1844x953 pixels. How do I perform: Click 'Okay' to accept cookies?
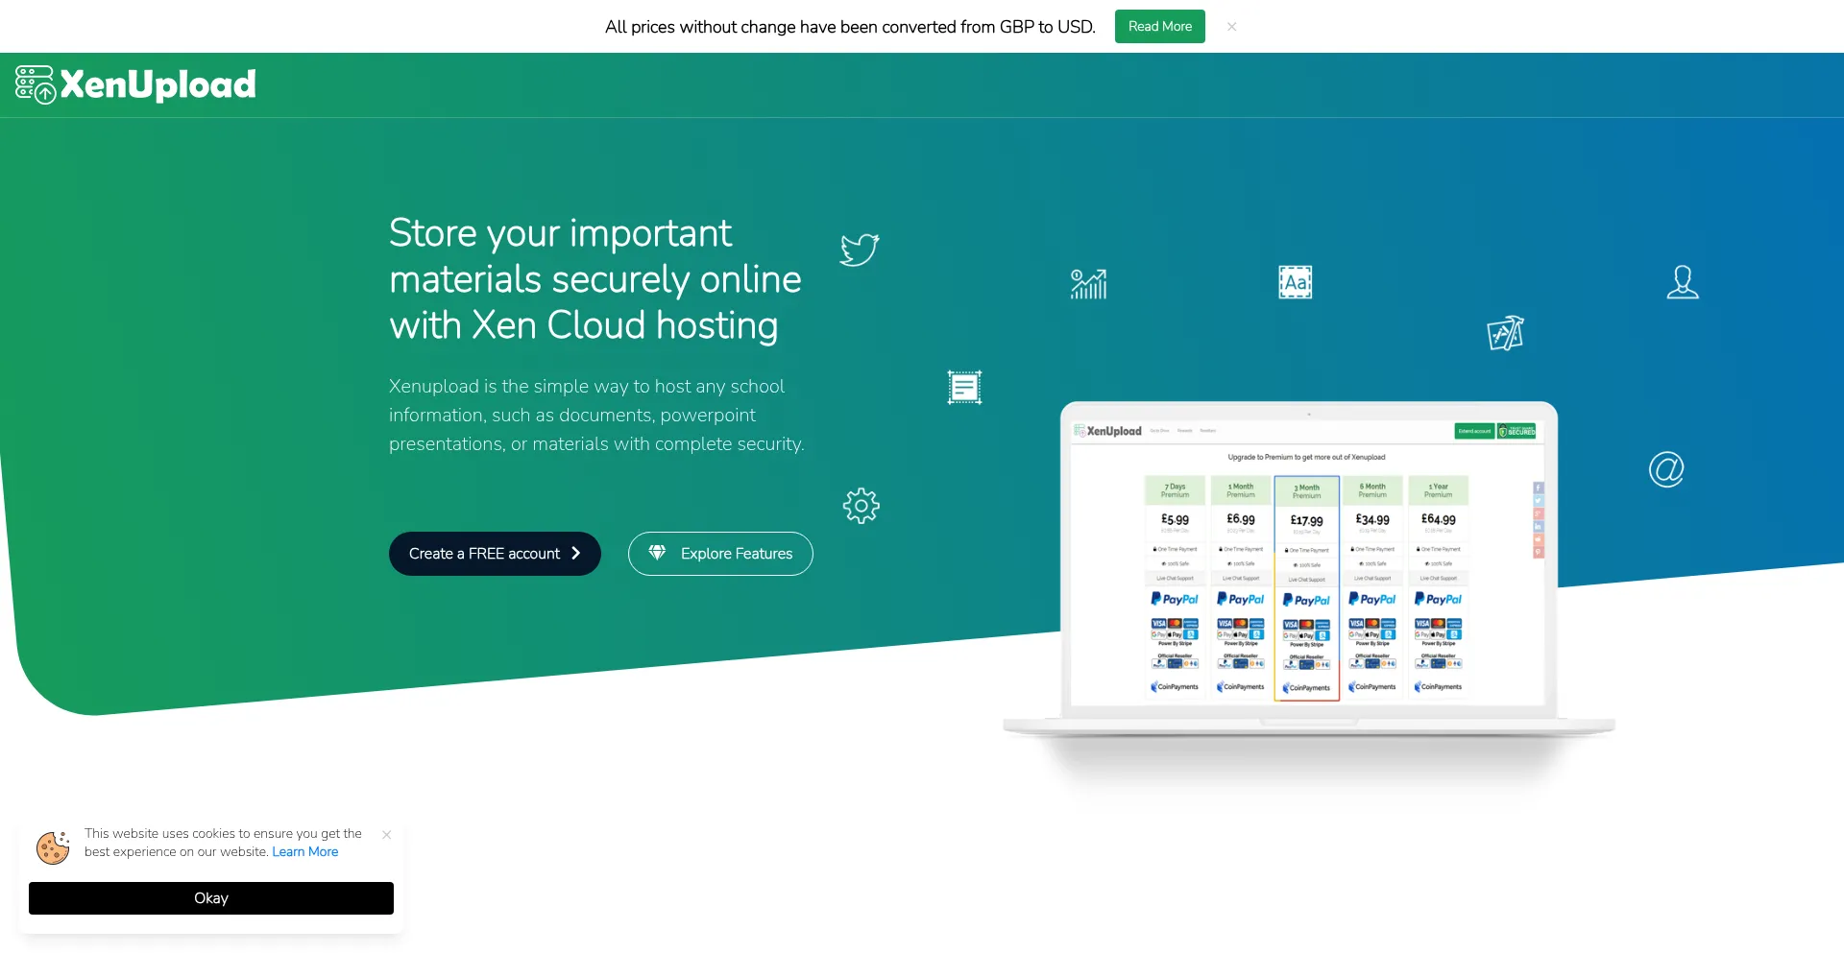[x=210, y=898]
